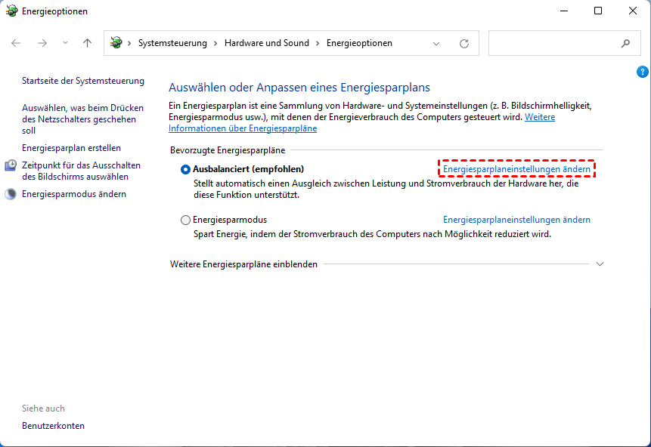This screenshot has width=651, height=447.
Task: Close the Energieoptionen window
Action: pyautogui.click(x=633, y=11)
